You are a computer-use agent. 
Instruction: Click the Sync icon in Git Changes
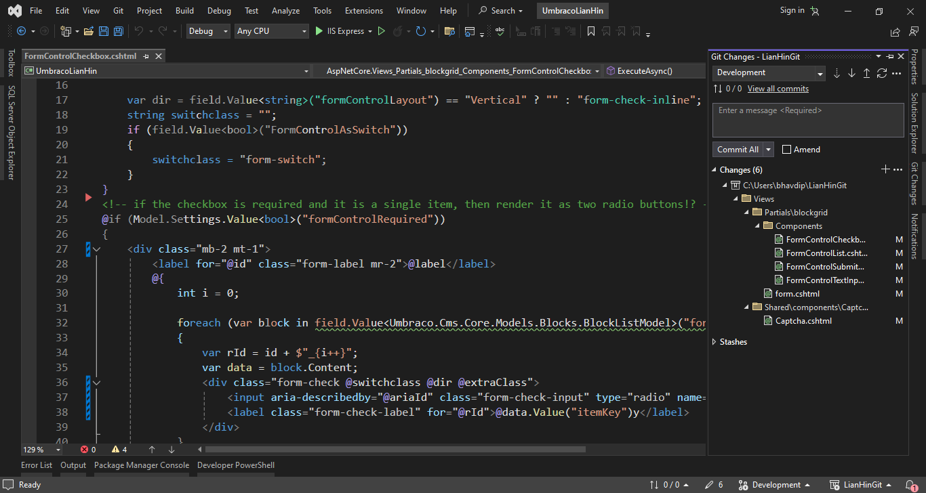pyautogui.click(x=882, y=73)
